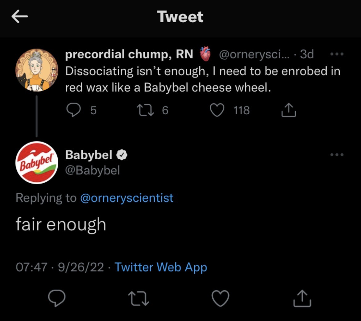The height and width of the screenshot is (321, 361).
Task: Click the precordial chump, RN display name
Action: coord(129,54)
